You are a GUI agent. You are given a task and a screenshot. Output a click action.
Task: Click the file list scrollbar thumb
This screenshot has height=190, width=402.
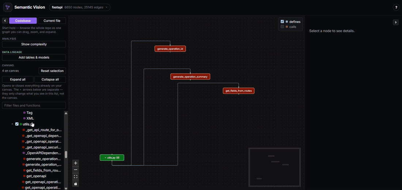click(x=66, y=155)
